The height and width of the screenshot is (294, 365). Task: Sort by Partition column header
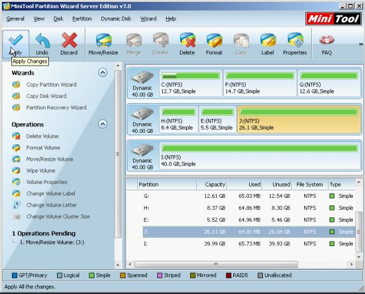tap(167, 185)
